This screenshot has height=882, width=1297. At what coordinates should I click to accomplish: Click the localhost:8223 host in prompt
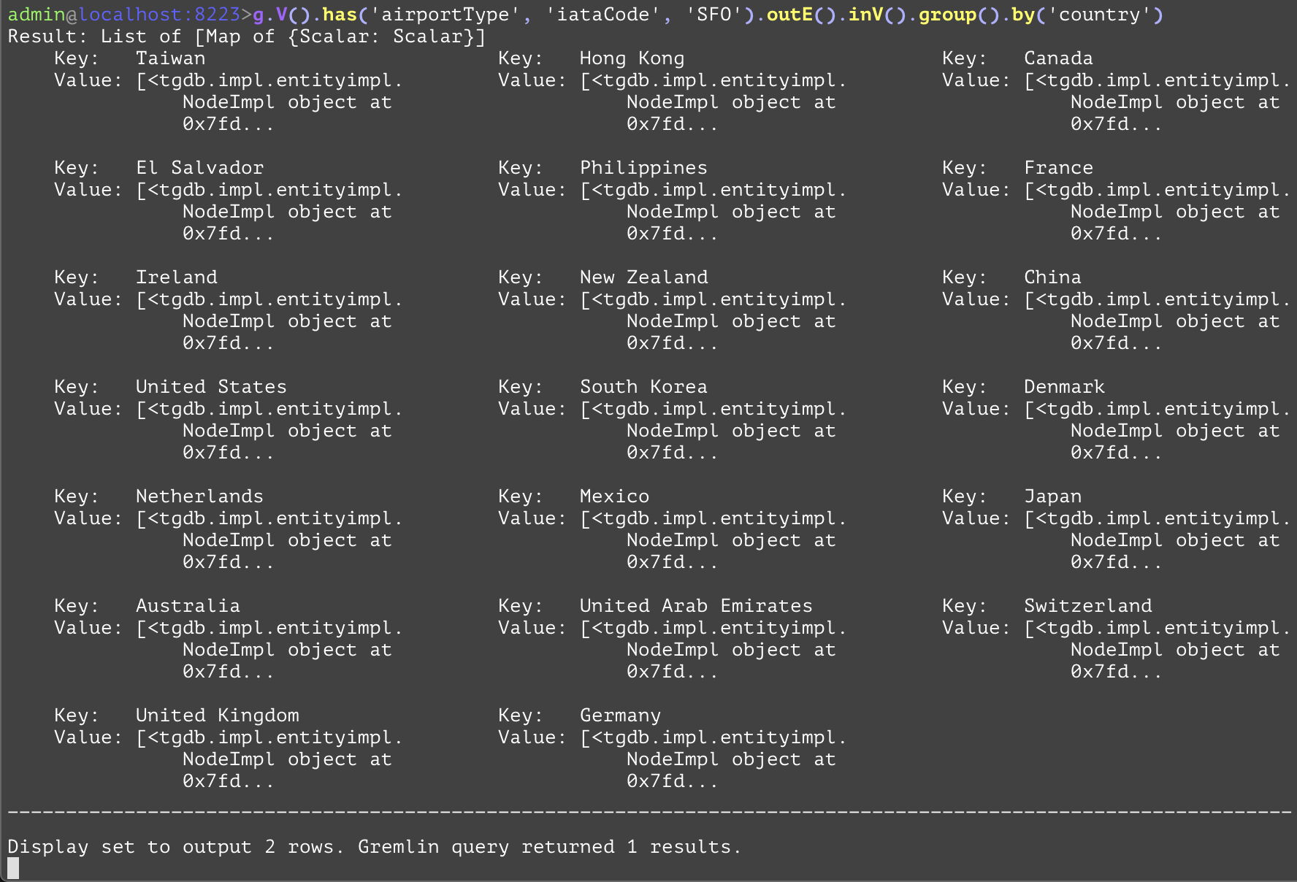(x=159, y=15)
